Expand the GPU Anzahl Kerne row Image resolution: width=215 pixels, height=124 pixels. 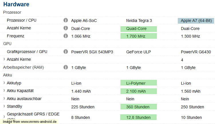pyautogui.click(x=4, y=59)
